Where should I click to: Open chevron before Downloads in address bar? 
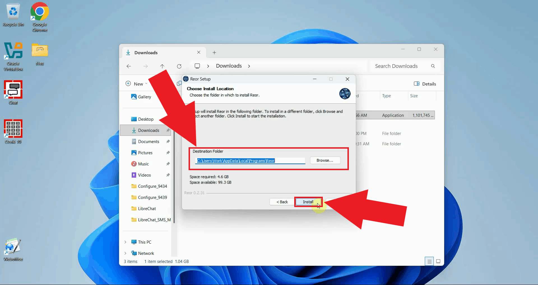click(x=208, y=66)
